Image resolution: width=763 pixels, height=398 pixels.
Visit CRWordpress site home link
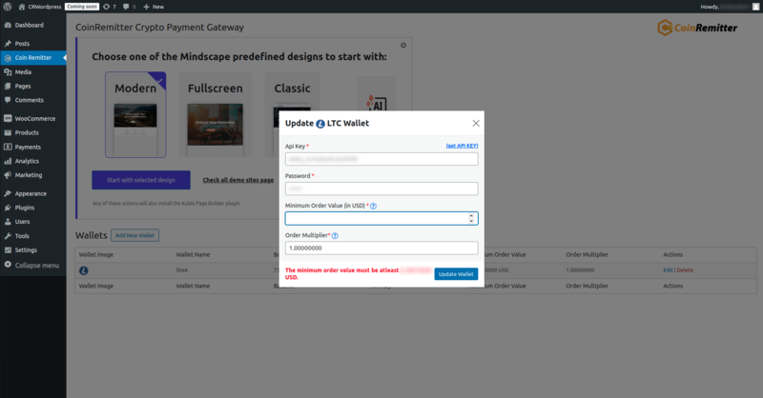[x=40, y=7]
